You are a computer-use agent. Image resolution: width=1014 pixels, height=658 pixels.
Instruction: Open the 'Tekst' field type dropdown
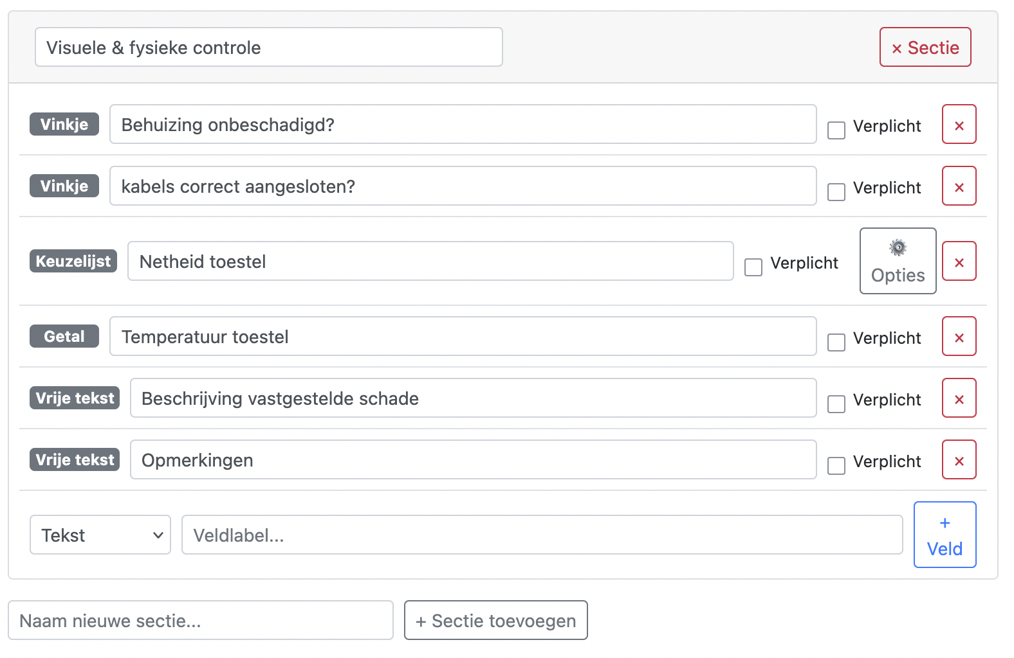[x=100, y=535]
